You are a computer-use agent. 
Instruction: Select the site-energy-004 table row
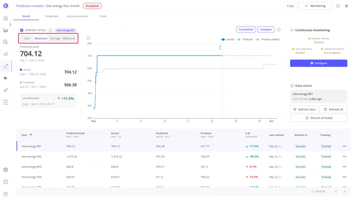pos(183,177)
